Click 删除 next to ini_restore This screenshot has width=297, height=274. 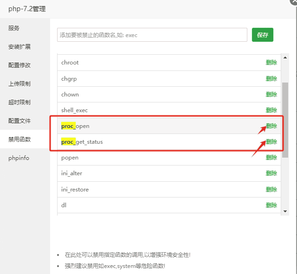(271, 190)
